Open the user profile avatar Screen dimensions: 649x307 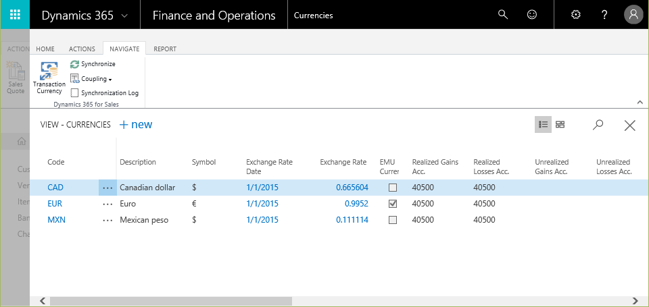tap(633, 15)
